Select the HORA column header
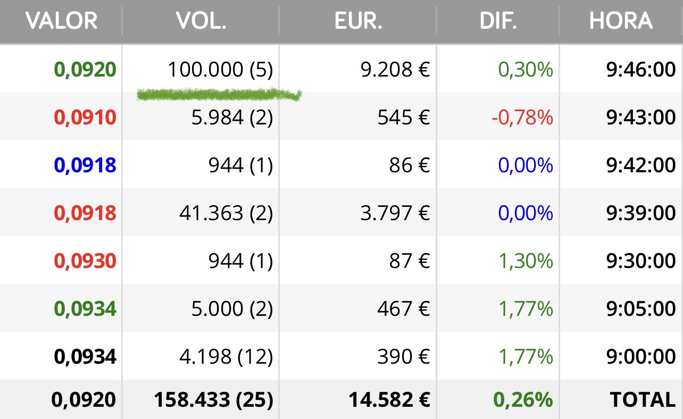 coord(620,21)
